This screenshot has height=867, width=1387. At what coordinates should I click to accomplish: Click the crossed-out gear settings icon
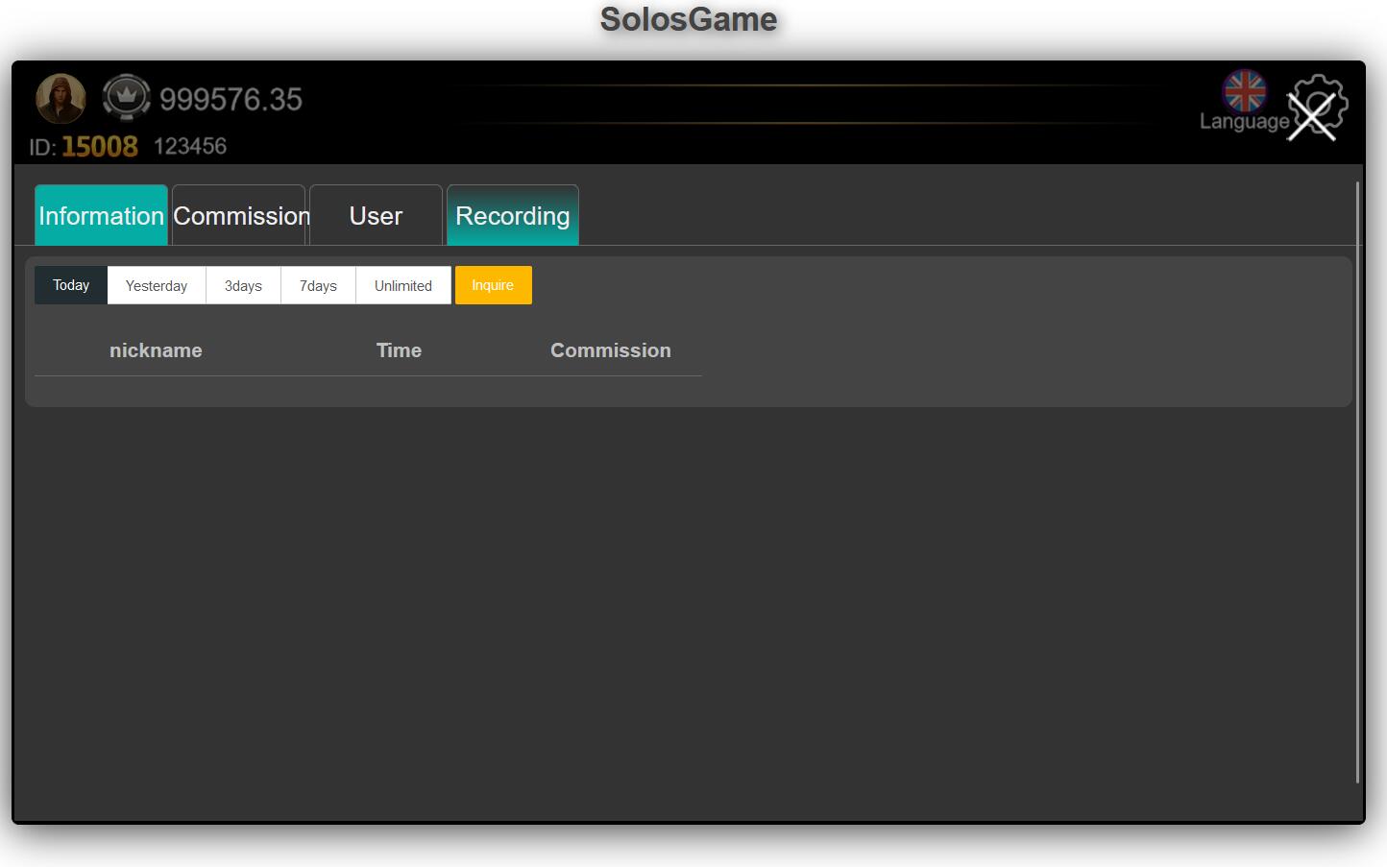tap(1317, 107)
